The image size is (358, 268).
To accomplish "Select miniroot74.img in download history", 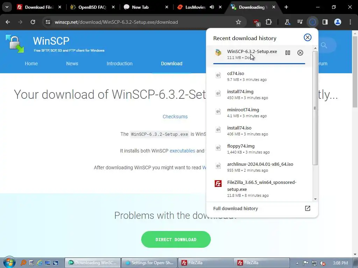I will pyautogui.click(x=259, y=113).
